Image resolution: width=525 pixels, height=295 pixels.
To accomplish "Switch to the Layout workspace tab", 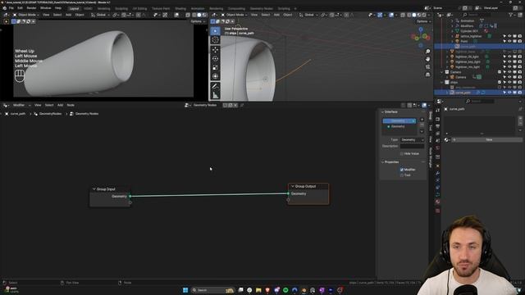I will [74, 9].
